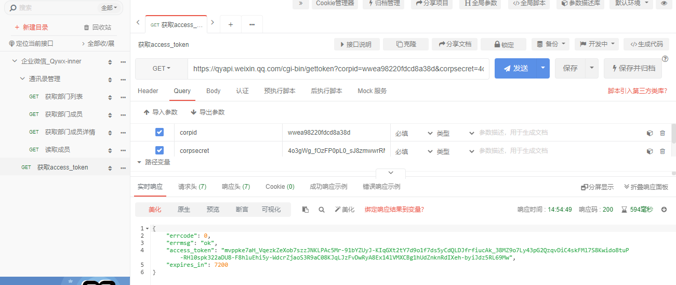Click 生成代码 button
The width and height of the screenshot is (676, 285).
(x=646, y=44)
